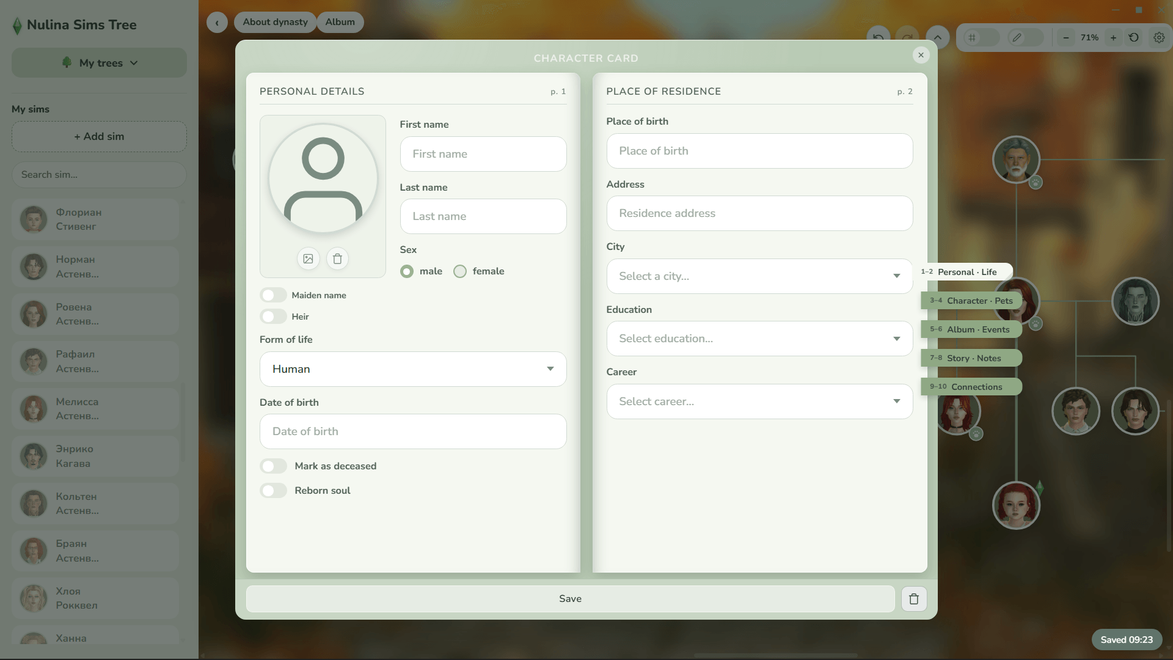
Task: Switch to Personal · Life tab
Action: 963,272
